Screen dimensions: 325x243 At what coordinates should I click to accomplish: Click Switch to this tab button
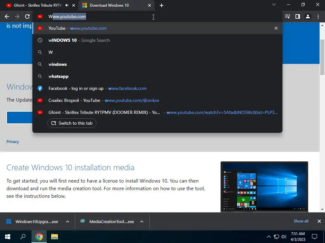[x=72, y=123]
